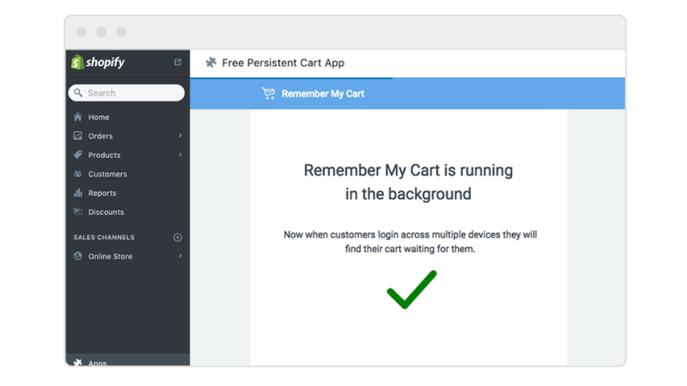The image size is (687, 386).
Task: Click the shopping cart icon in blue banner
Action: tap(268, 93)
